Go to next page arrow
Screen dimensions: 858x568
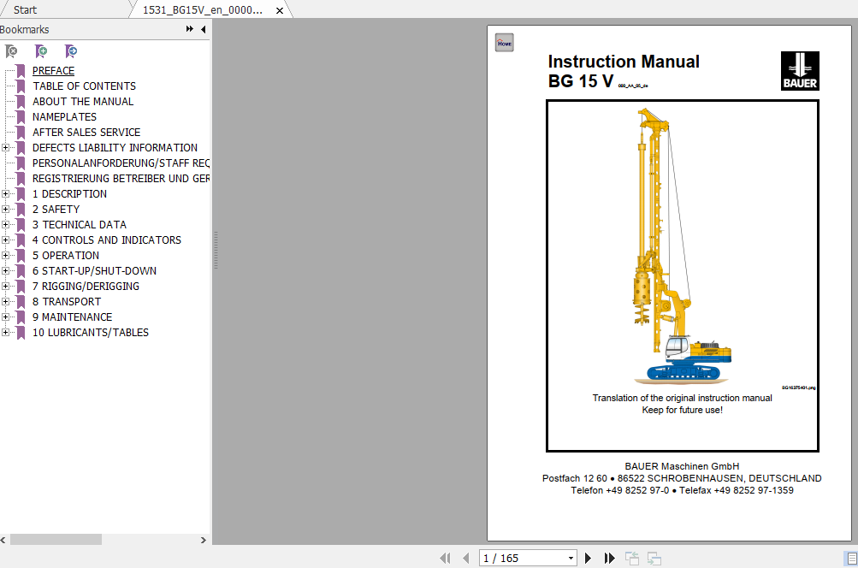tap(589, 558)
